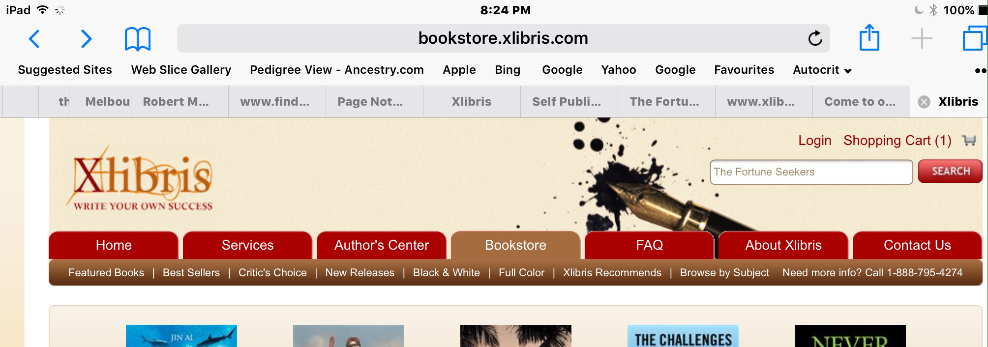Screen dimensions: 988x347
Task: Open the bookmarks book icon
Action: click(x=138, y=39)
